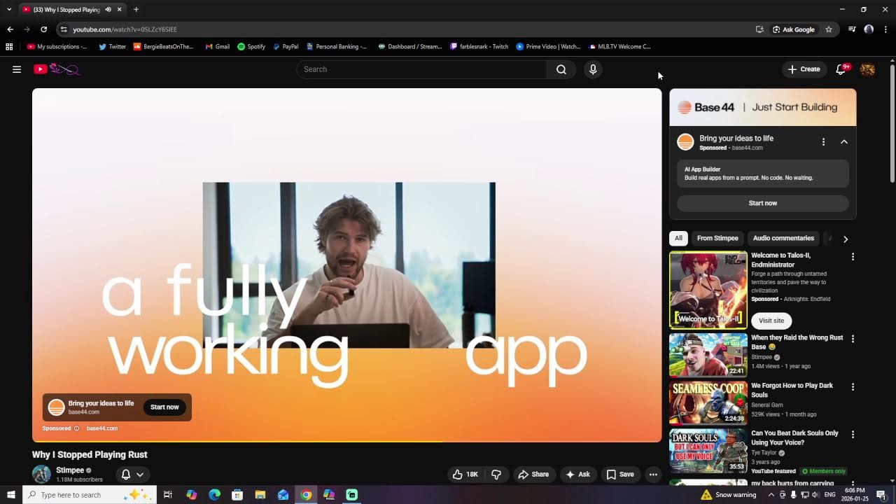The height and width of the screenshot is (504, 896).
Task: Bookmark this page with star icon
Action: (829, 29)
